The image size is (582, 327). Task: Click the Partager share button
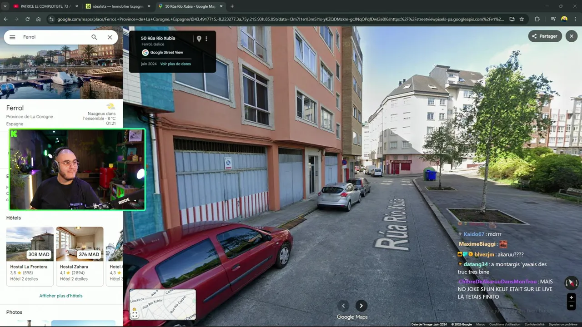tap(545, 36)
